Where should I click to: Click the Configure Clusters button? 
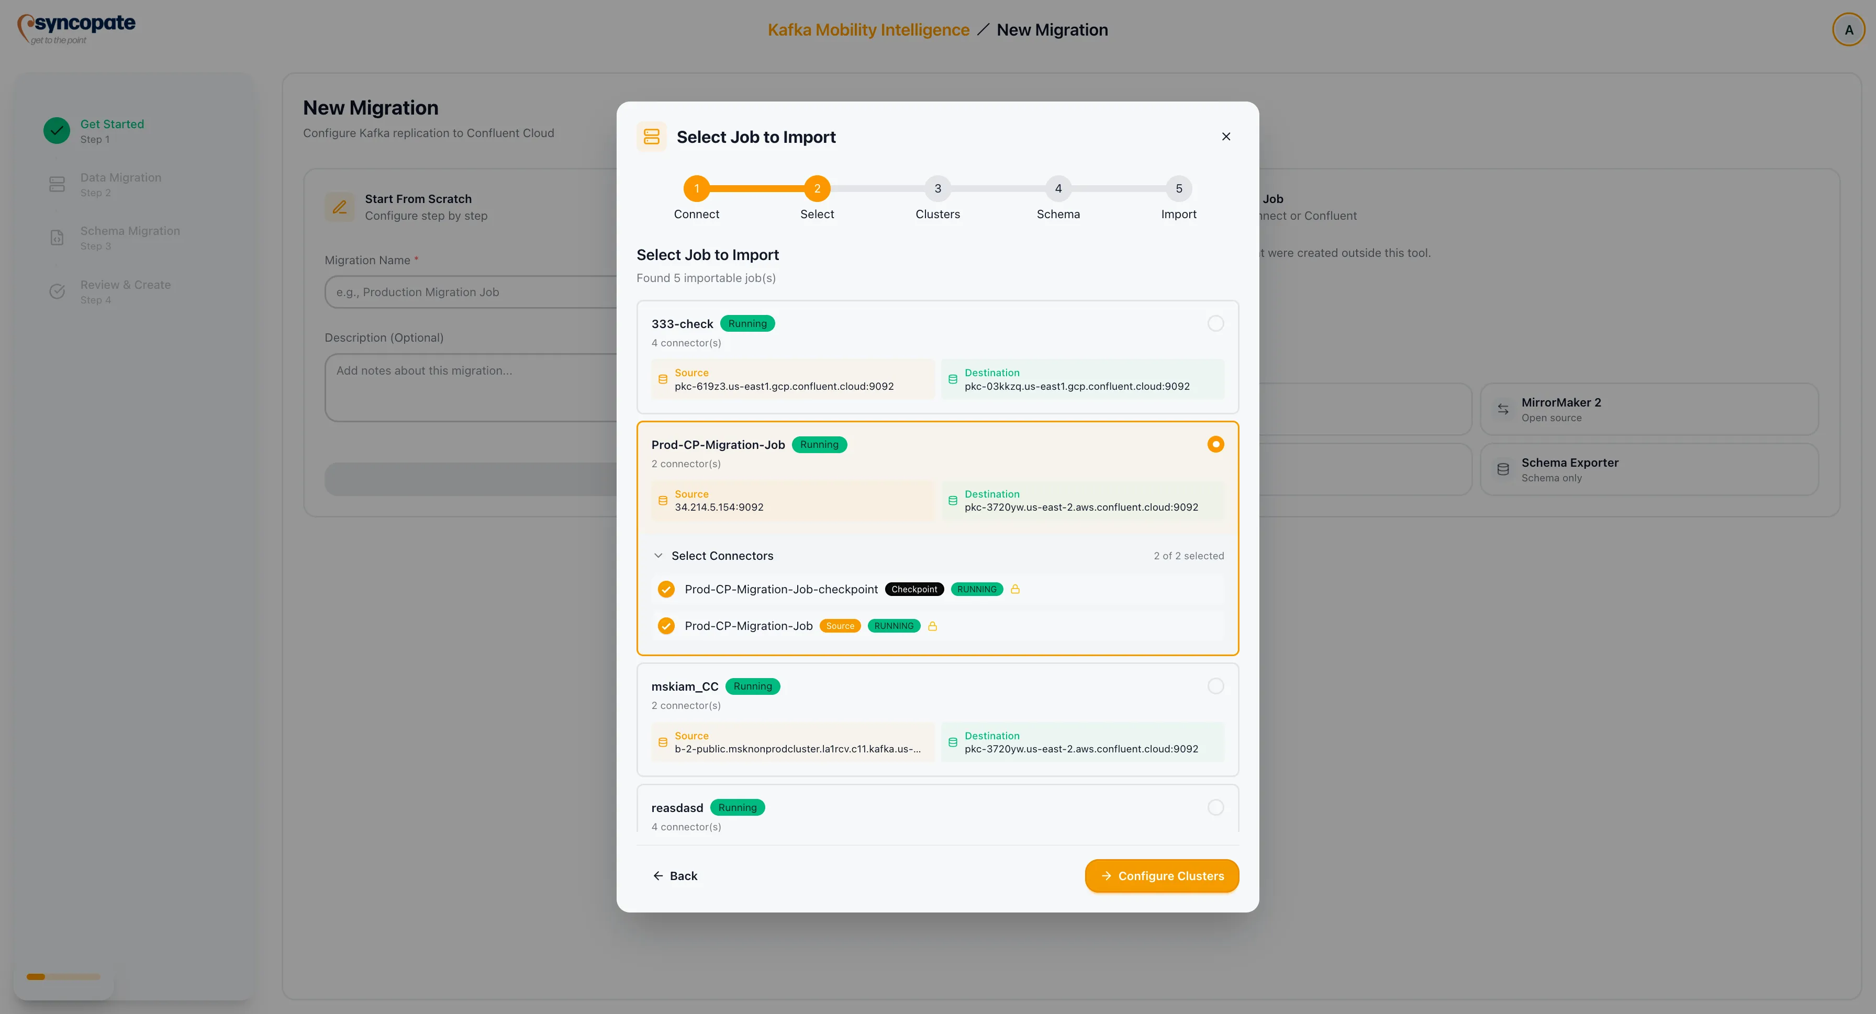[1161, 876]
